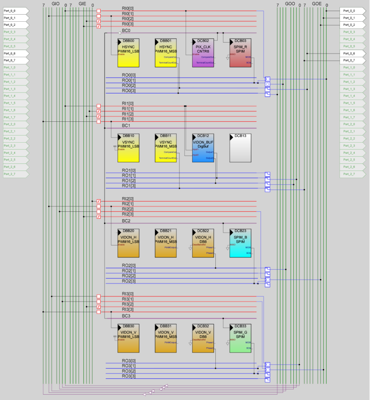Click the DBB11 VSYNC PWM16_MSB block
The height and width of the screenshot is (400, 370).
coord(166,148)
